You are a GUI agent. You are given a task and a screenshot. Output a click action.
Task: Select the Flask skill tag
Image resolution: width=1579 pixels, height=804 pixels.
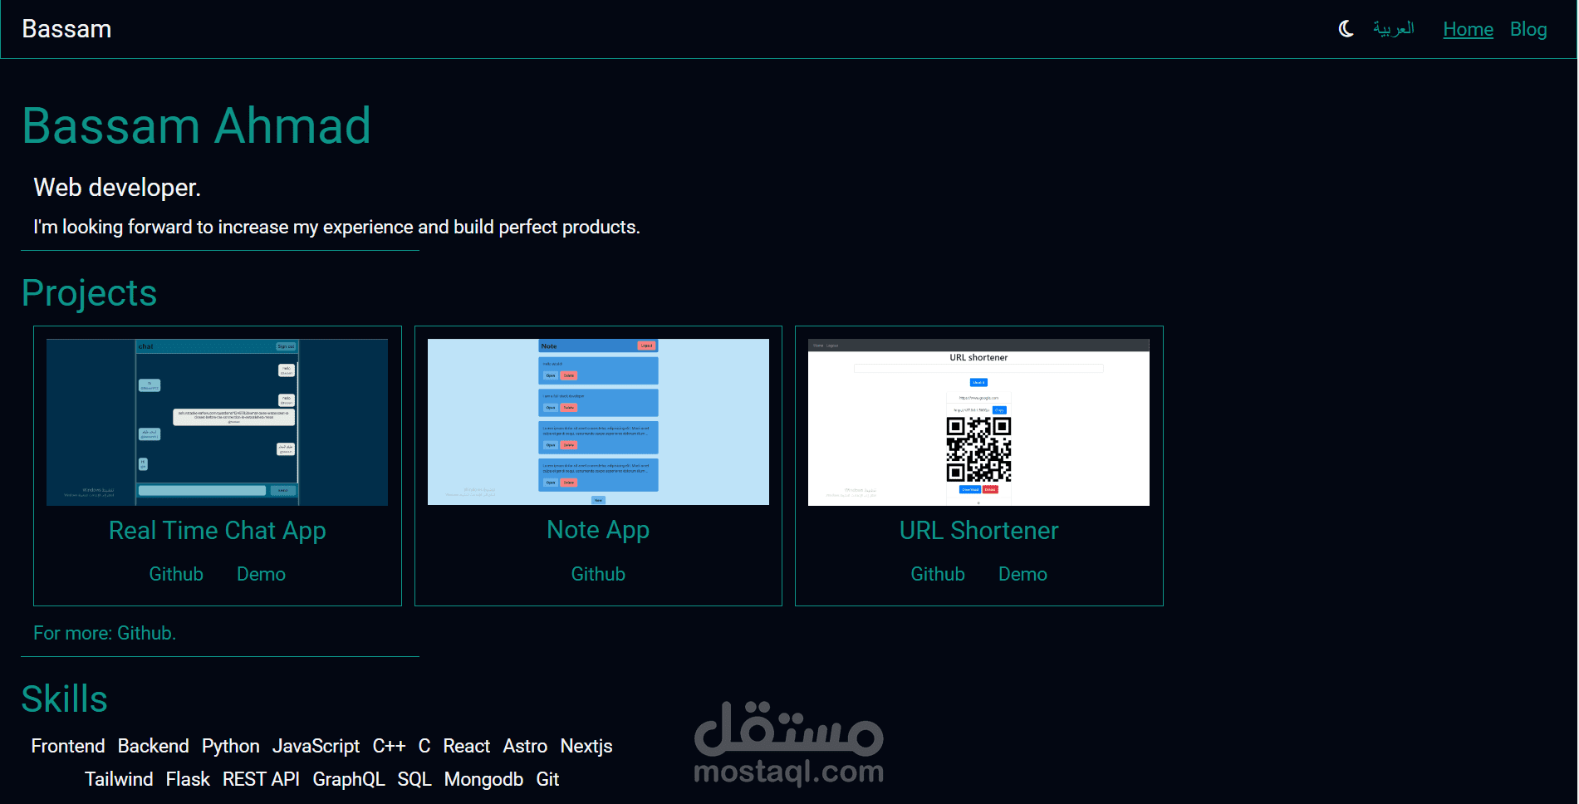[x=188, y=779]
